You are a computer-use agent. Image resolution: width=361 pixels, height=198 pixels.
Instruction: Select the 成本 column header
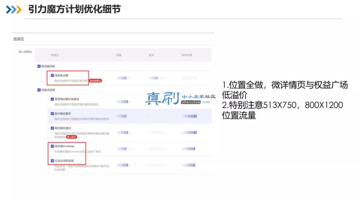point(151,55)
